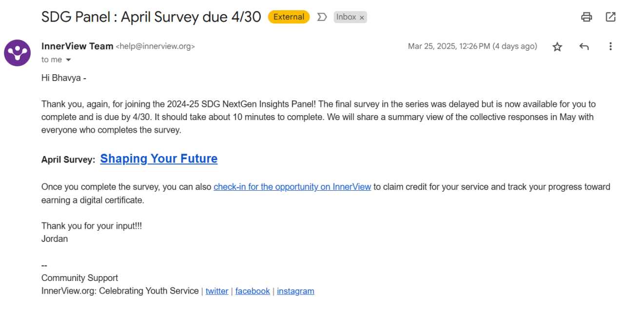Open email in new window
624x321 pixels.
(610, 17)
